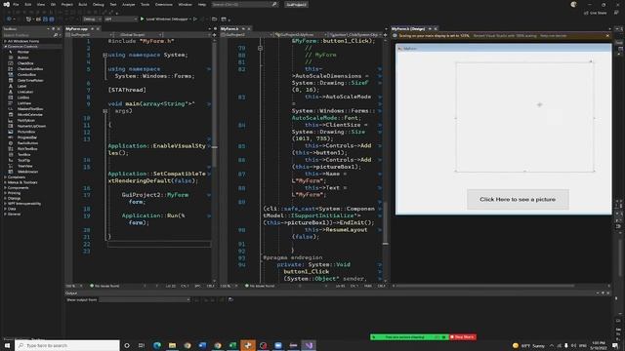This screenshot has height=351, width=625.
Task: Select the MonthCalendar control in Toolbox
Action: 29,114
